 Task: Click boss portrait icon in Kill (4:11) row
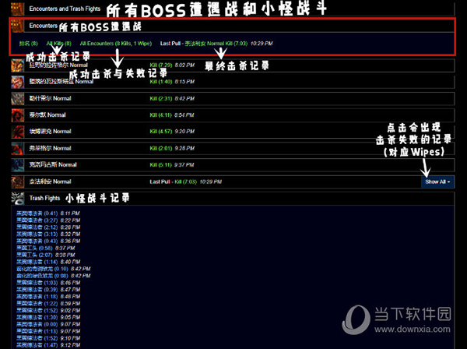pyautogui.click(x=17, y=115)
